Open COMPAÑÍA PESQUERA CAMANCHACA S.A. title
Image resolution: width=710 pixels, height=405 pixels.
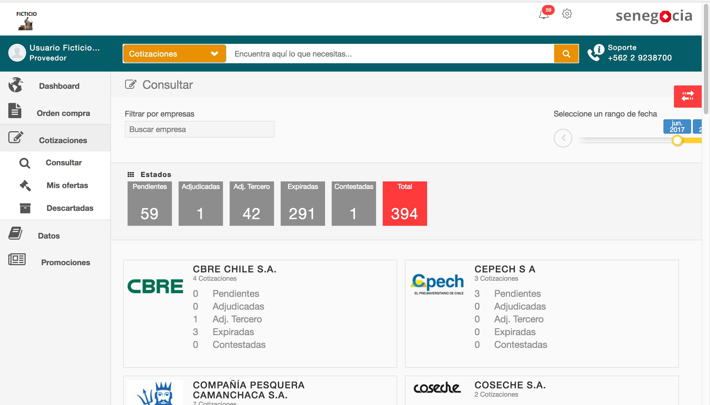[x=249, y=390]
